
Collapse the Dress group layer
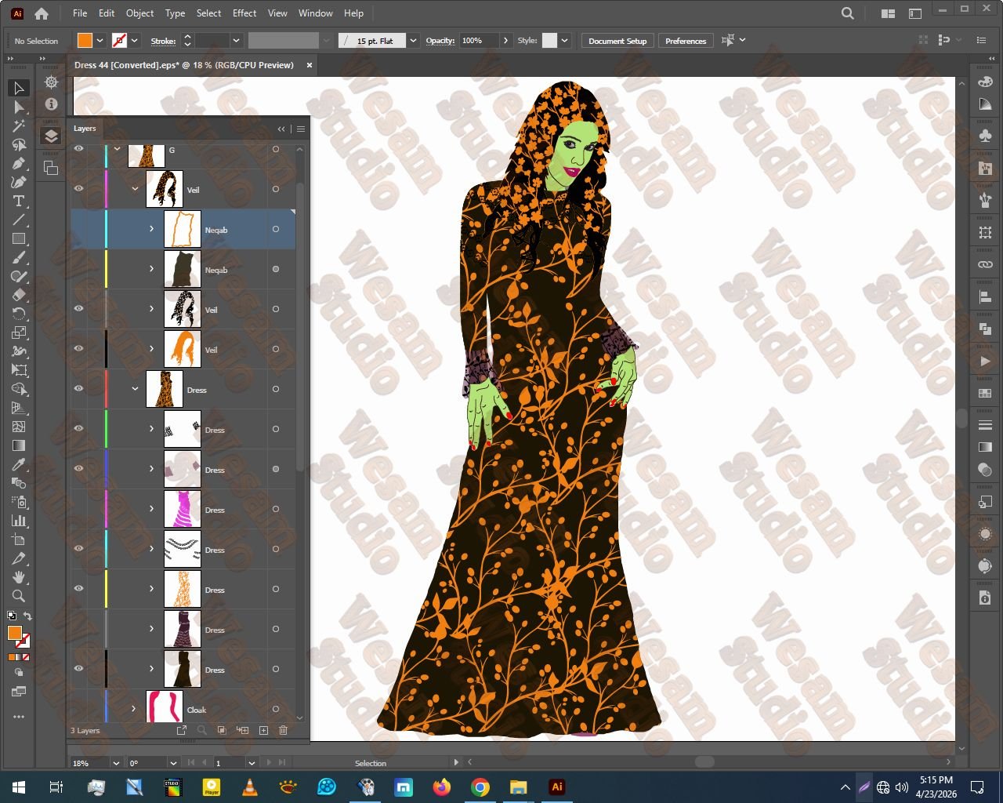coord(135,389)
